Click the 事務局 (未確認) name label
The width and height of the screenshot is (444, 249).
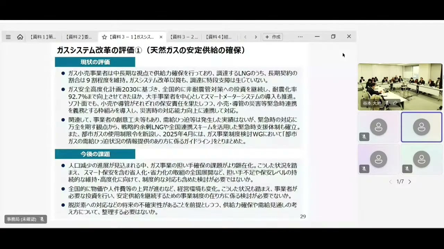[22, 219]
